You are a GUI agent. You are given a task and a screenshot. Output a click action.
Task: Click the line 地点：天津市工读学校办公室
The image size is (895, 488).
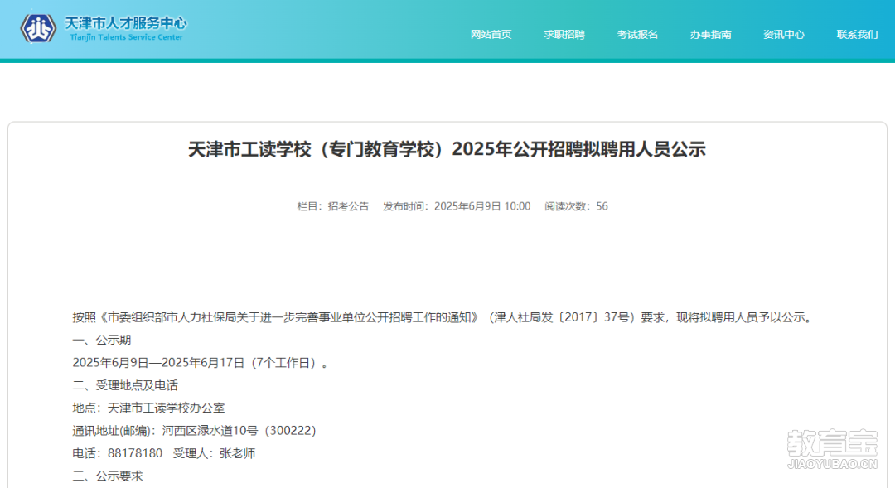[148, 408]
